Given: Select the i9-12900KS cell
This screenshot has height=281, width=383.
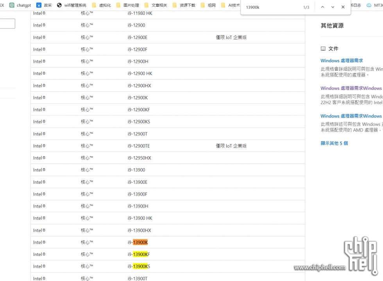Looking at the screenshot, I should point(139,122).
